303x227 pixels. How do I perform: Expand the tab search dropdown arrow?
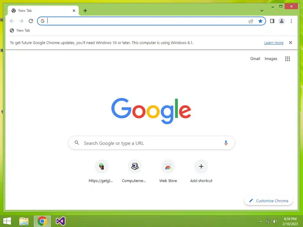pyautogui.click(x=262, y=11)
